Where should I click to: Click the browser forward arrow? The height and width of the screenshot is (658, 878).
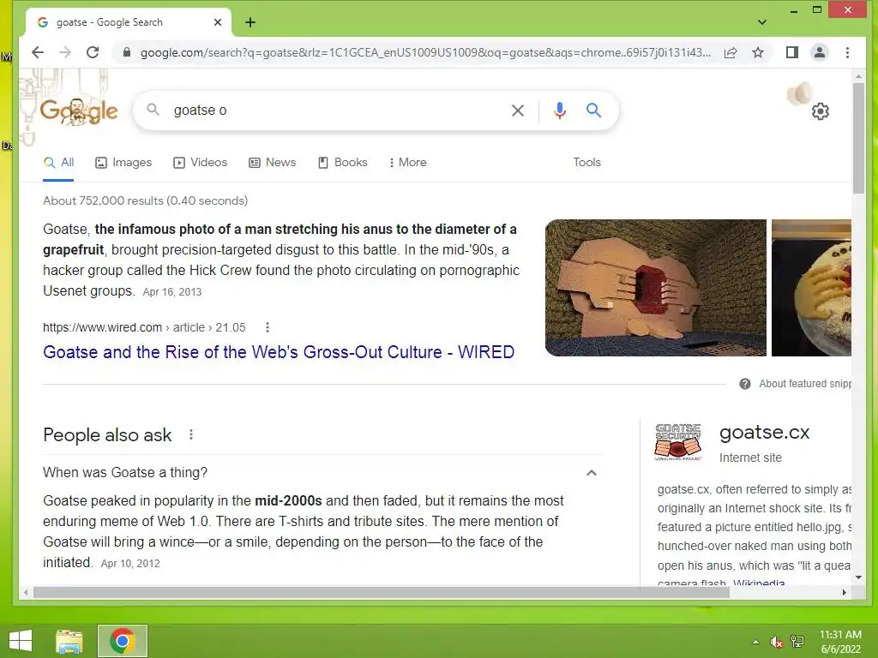click(65, 52)
